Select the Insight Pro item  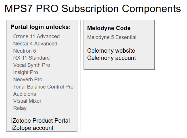click(26, 72)
